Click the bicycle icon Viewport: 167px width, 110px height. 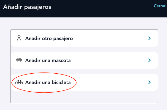tap(19, 82)
